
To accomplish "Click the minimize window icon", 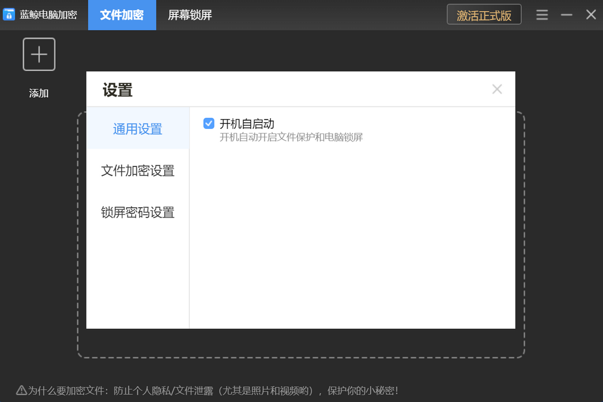I will pyautogui.click(x=566, y=15).
